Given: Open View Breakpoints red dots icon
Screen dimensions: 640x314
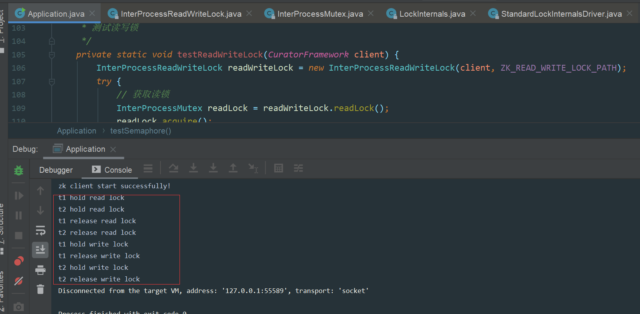Looking at the screenshot, I should 19,261.
